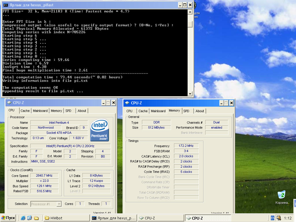Click the Windows Start button (Пуск)
The image size is (296, 222).
[8, 218]
